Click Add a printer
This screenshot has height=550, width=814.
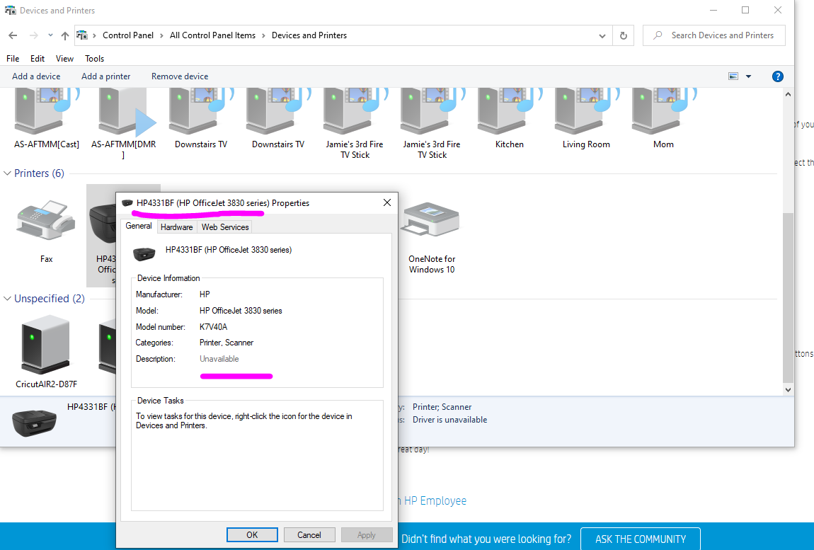[x=106, y=76]
